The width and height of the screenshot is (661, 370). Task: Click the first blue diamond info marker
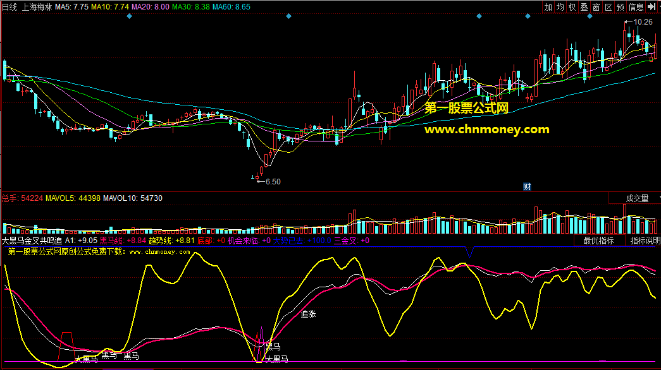coord(130,16)
